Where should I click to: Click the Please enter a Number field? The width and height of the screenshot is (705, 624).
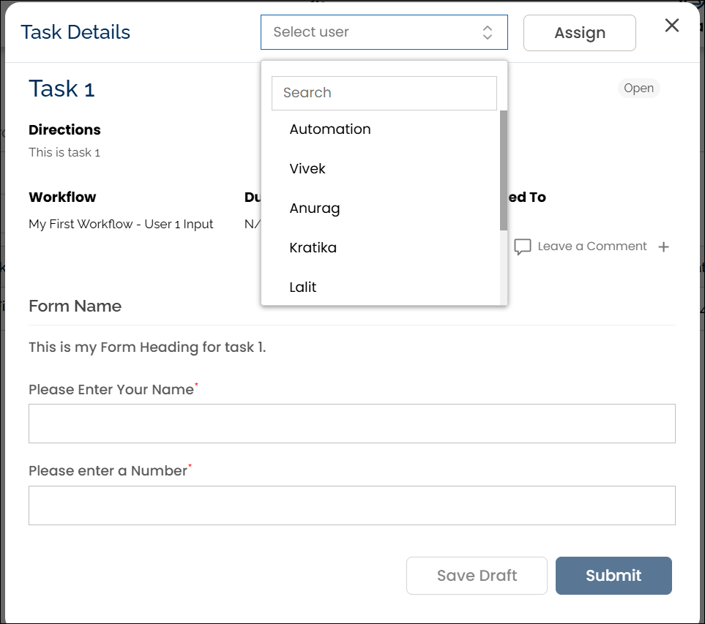pos(351,505)
